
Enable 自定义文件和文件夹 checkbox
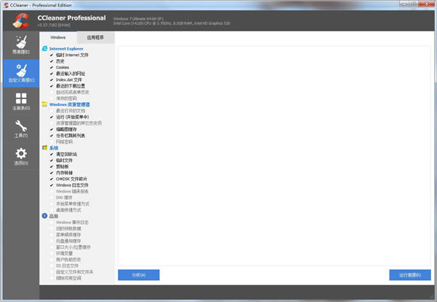(x=52, y=272)
